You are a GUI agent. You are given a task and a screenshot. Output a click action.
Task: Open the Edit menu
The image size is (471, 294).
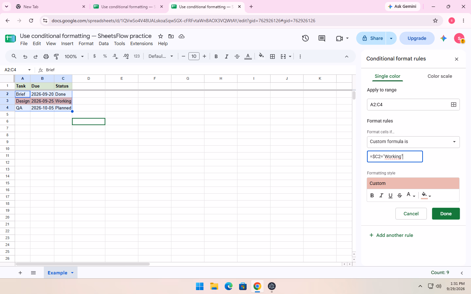tap(37, 43)
